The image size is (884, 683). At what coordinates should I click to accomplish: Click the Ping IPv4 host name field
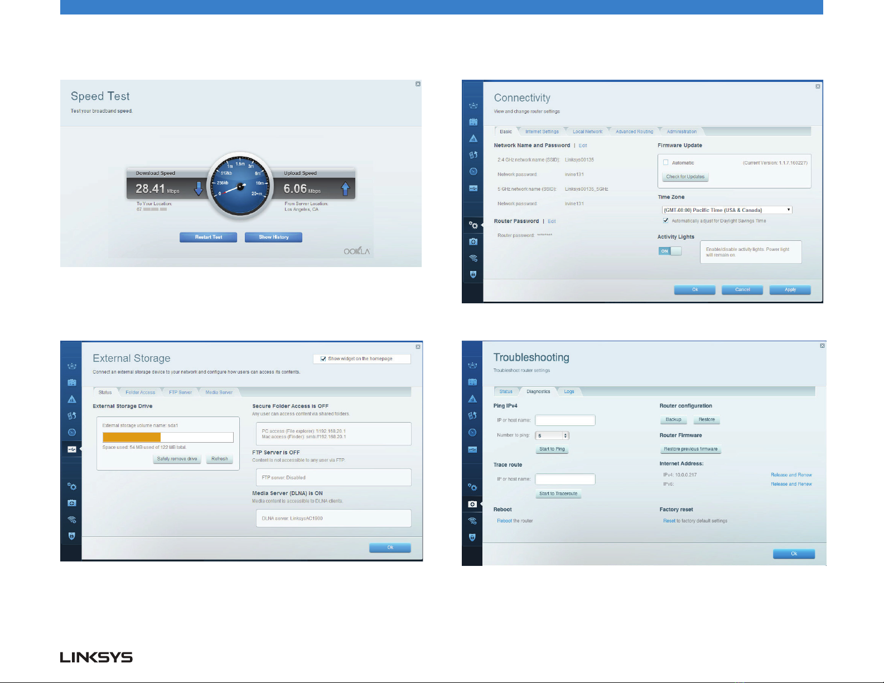pyautogui.click(x=565, y=420)
